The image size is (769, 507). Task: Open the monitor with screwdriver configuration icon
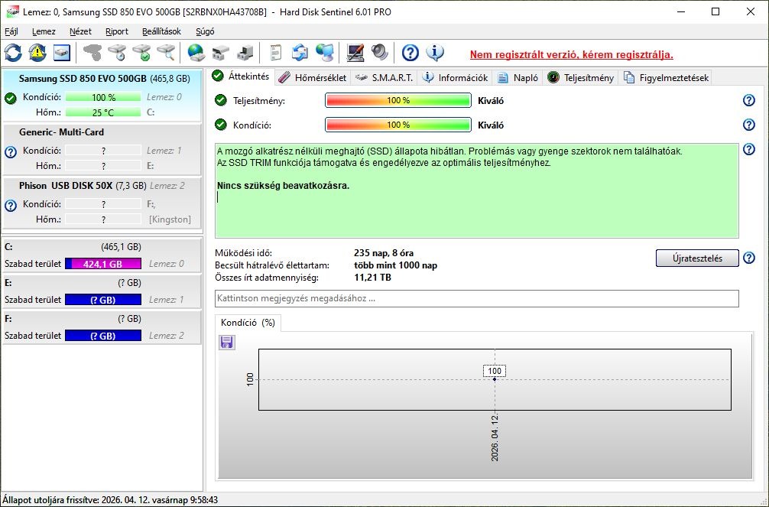pyautogui.click(x=355, y=53)
